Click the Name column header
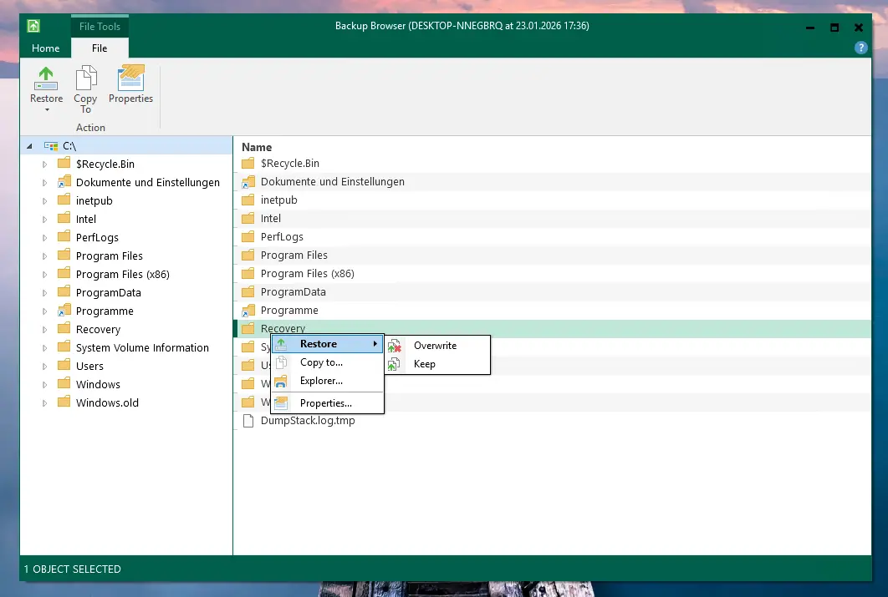This screenshot has width=888, height=597. [257, 147]
